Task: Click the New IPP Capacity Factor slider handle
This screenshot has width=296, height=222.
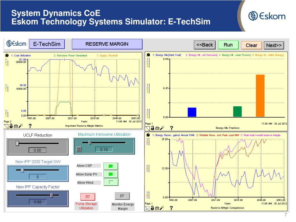Action: pos(51,195)
